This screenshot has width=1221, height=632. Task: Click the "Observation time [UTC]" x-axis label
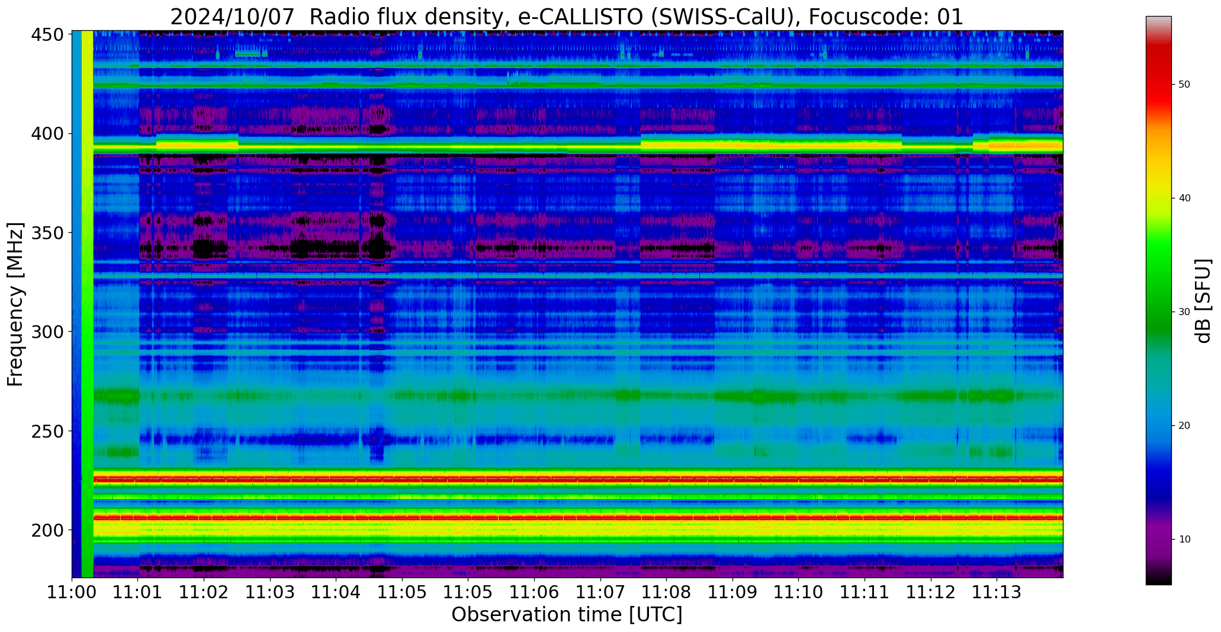pyautogui.click(x=567, y=615)
